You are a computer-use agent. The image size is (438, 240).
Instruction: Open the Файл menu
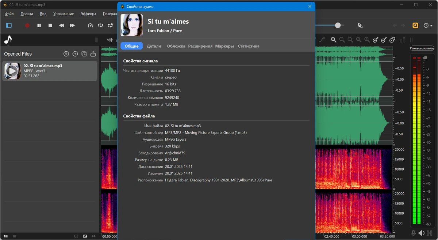point(9,14)
